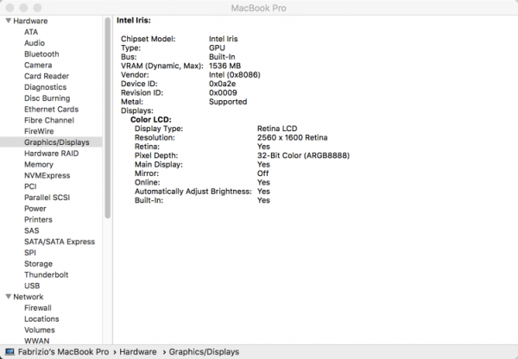Show Memory information
The height and width of the screenshot is (359, 518).
(x=39, y=165)
